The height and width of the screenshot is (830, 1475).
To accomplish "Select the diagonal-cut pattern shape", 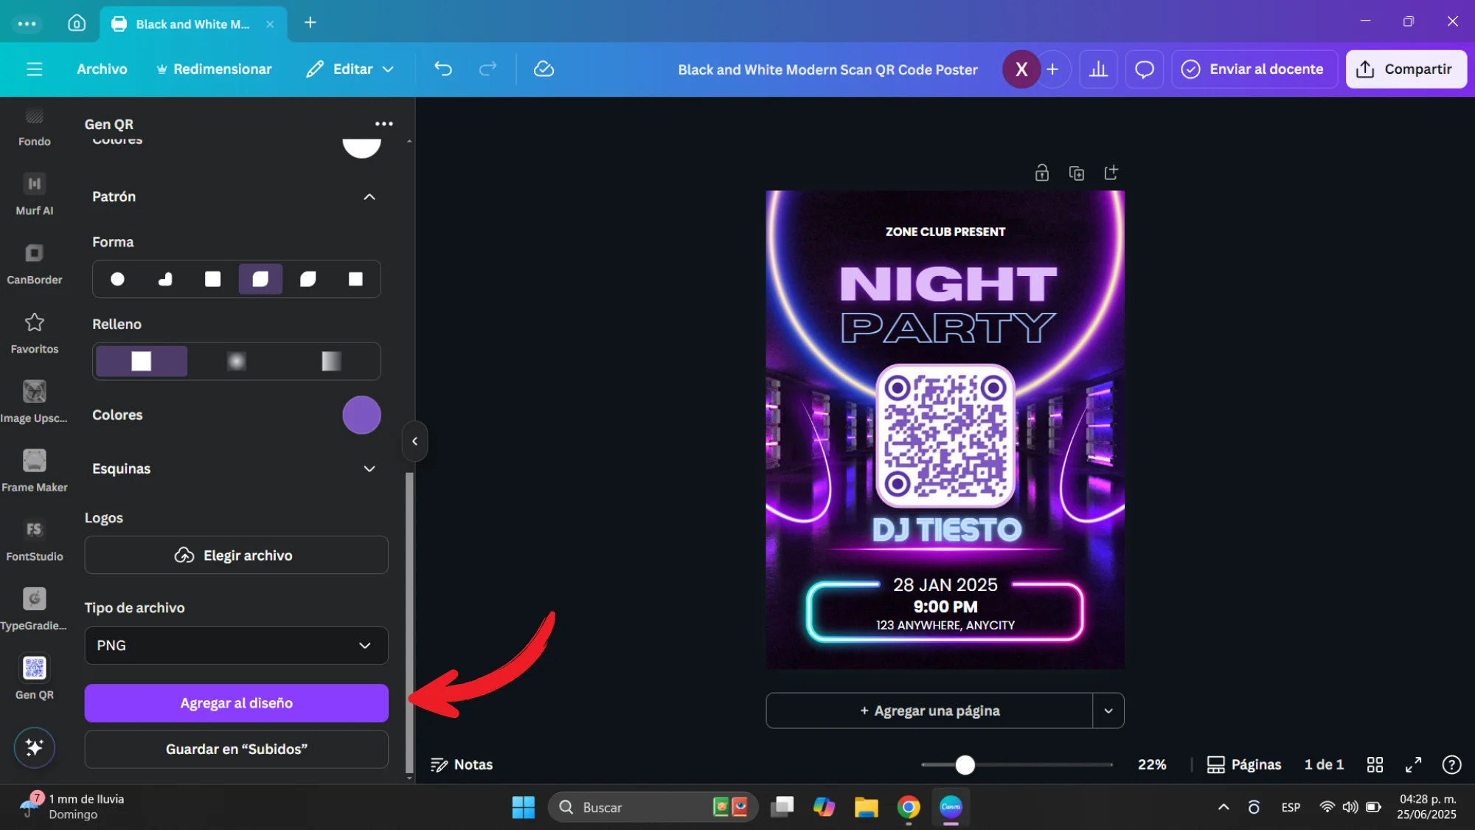I will 308,279.
